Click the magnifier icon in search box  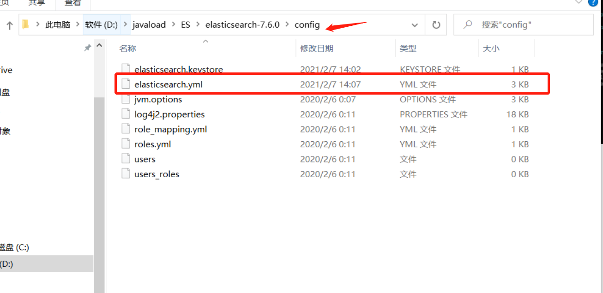[x=468, y=24]
